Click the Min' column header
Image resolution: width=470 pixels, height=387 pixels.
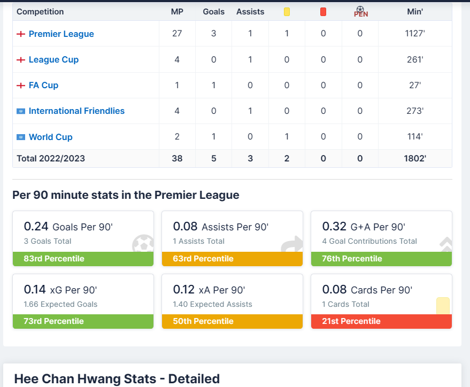414,12
